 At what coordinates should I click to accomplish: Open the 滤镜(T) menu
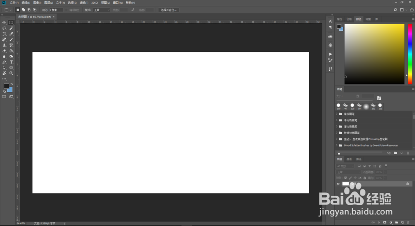pyautogui.click(x=84, y=2)
